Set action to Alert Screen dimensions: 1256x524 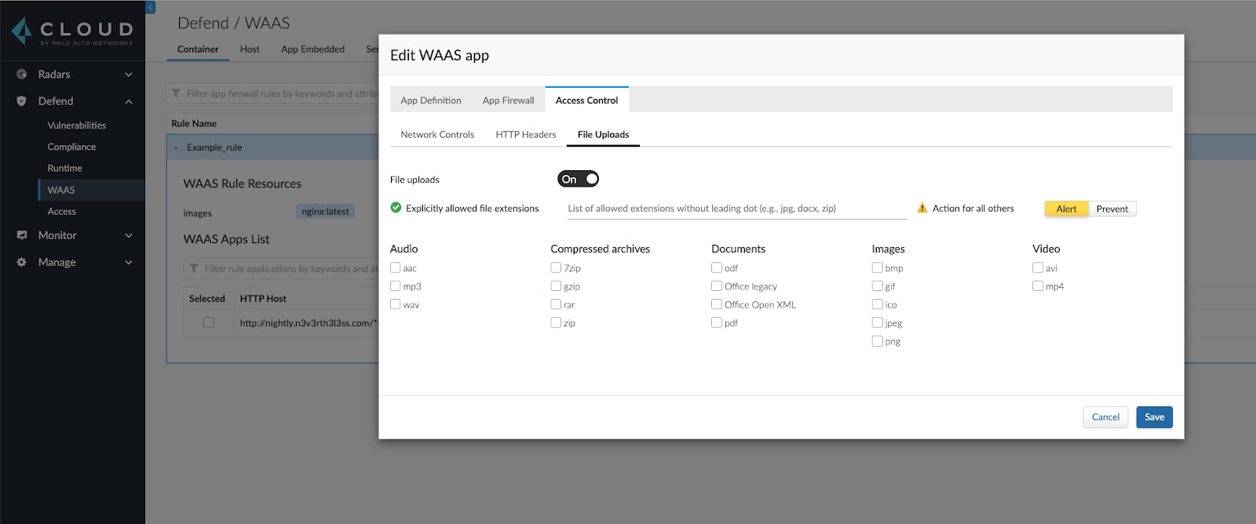(x=1066, y=209)
